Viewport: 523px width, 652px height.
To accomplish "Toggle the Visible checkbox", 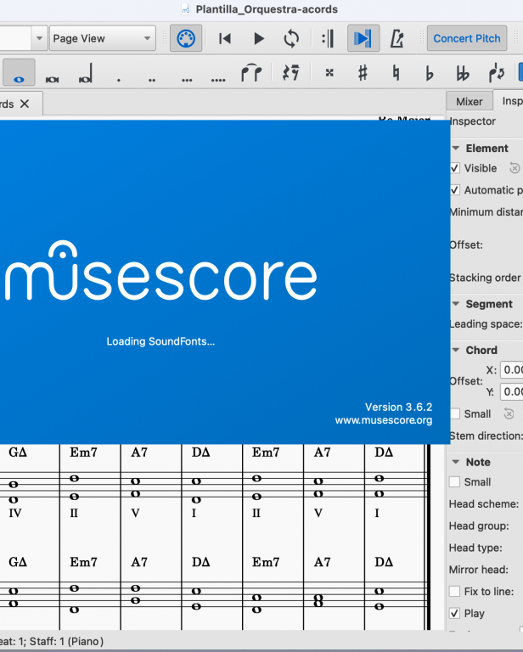I will point(455,168).
